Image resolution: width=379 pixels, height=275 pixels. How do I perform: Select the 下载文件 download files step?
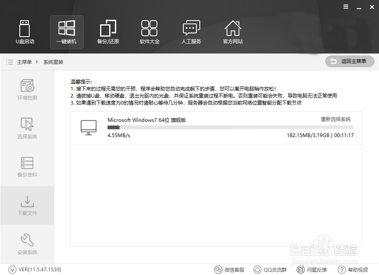[x=27, y=205]
